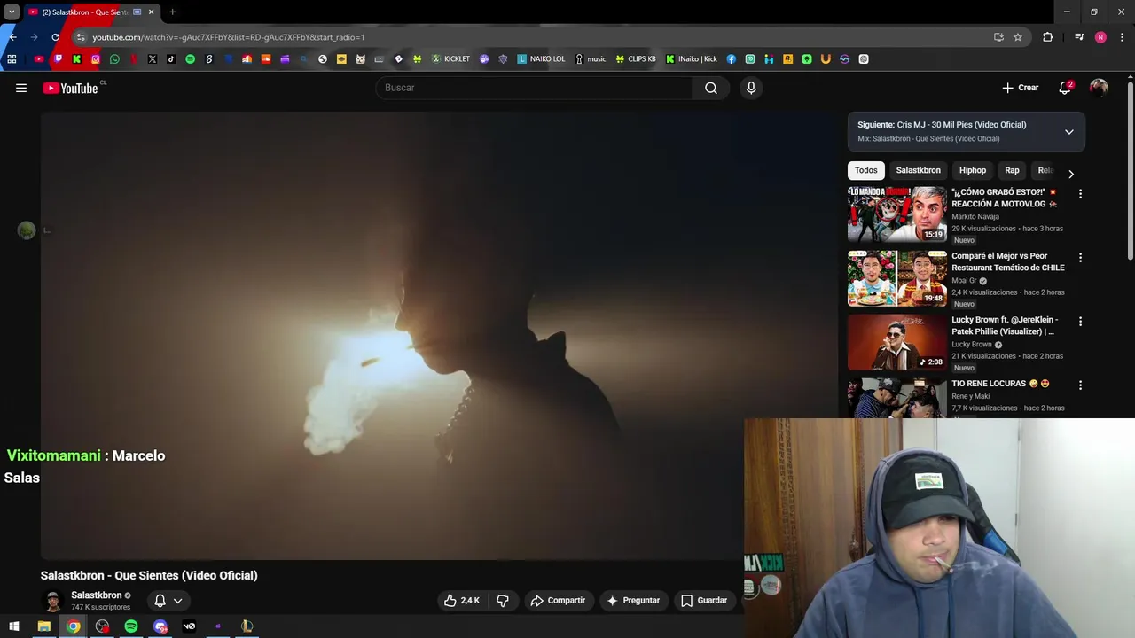The image size is (1135, 638).
Task: Open the YouTube guide hamburger menu
Action: click(x=21, y=88)
